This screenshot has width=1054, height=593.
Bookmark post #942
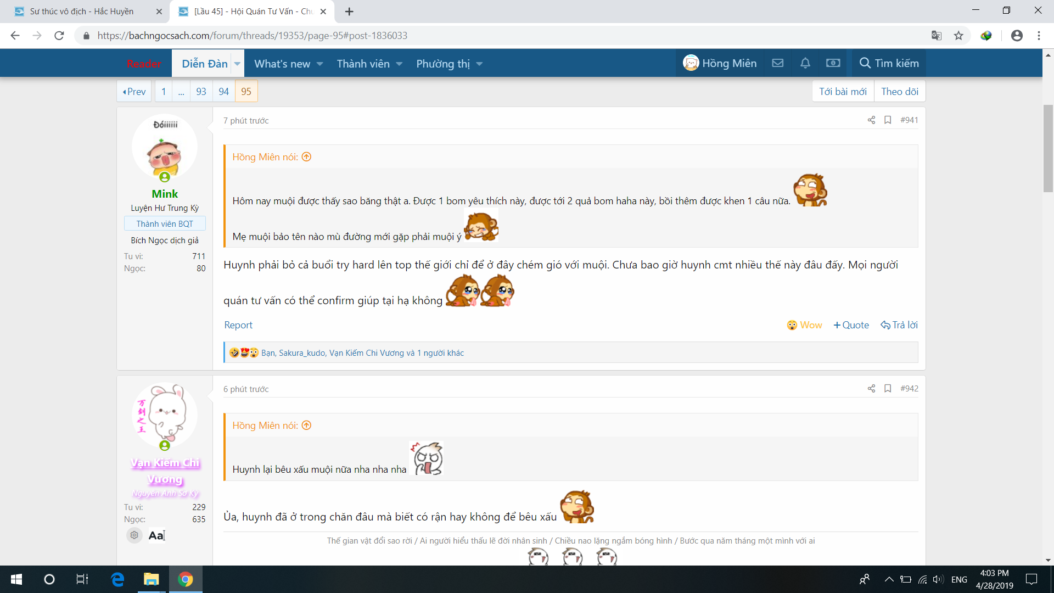click(888, 389)
